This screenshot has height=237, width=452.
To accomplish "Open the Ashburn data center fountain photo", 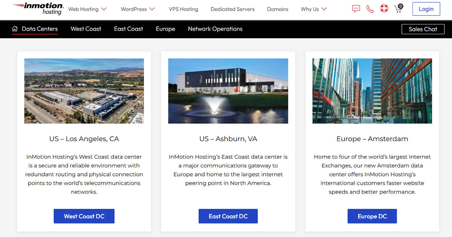I will 228,91.
